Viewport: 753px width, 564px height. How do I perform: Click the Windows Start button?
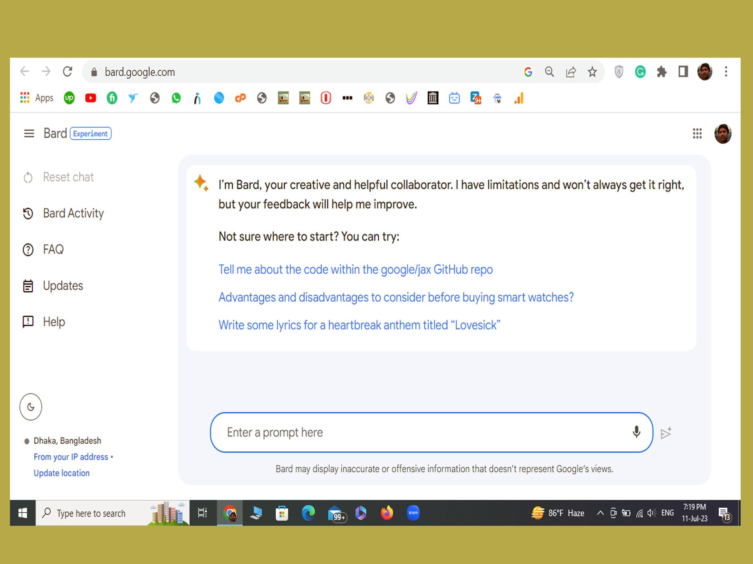pyautogui.click(x=23, y=513)
